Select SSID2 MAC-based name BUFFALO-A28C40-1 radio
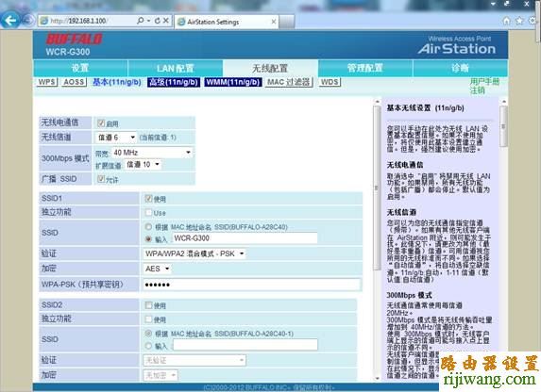Image resolution: width=541 pixels, height=392 pixels. (148, 333)
